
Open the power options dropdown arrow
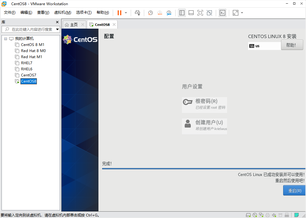(126, 13)
